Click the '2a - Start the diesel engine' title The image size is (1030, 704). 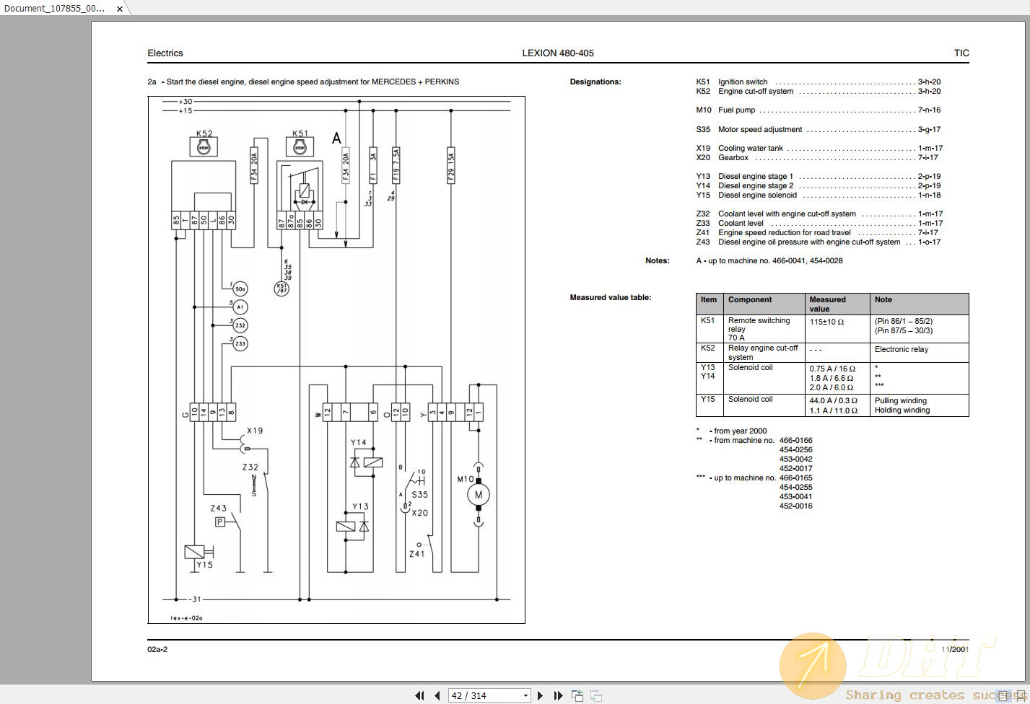303,82
